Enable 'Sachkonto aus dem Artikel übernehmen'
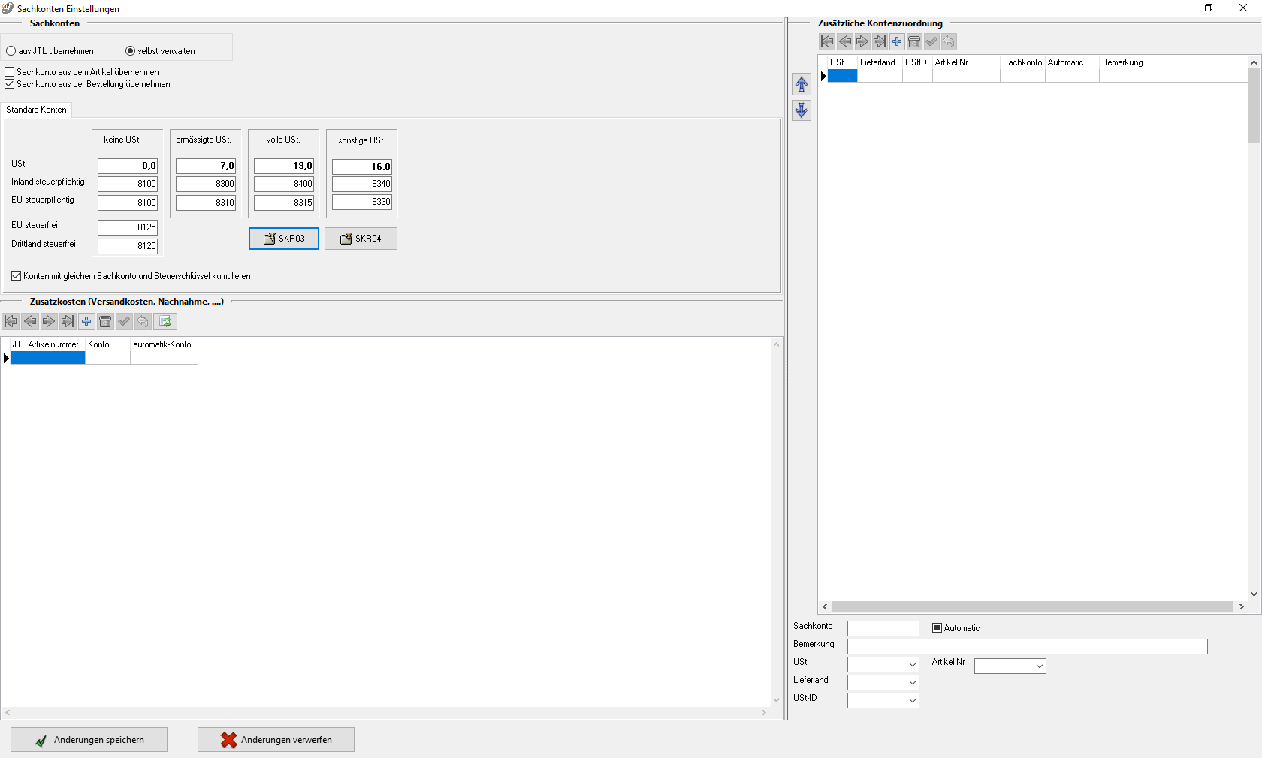Image resolution: width=1262 pixels, height=758 pixels. (10, 72)
